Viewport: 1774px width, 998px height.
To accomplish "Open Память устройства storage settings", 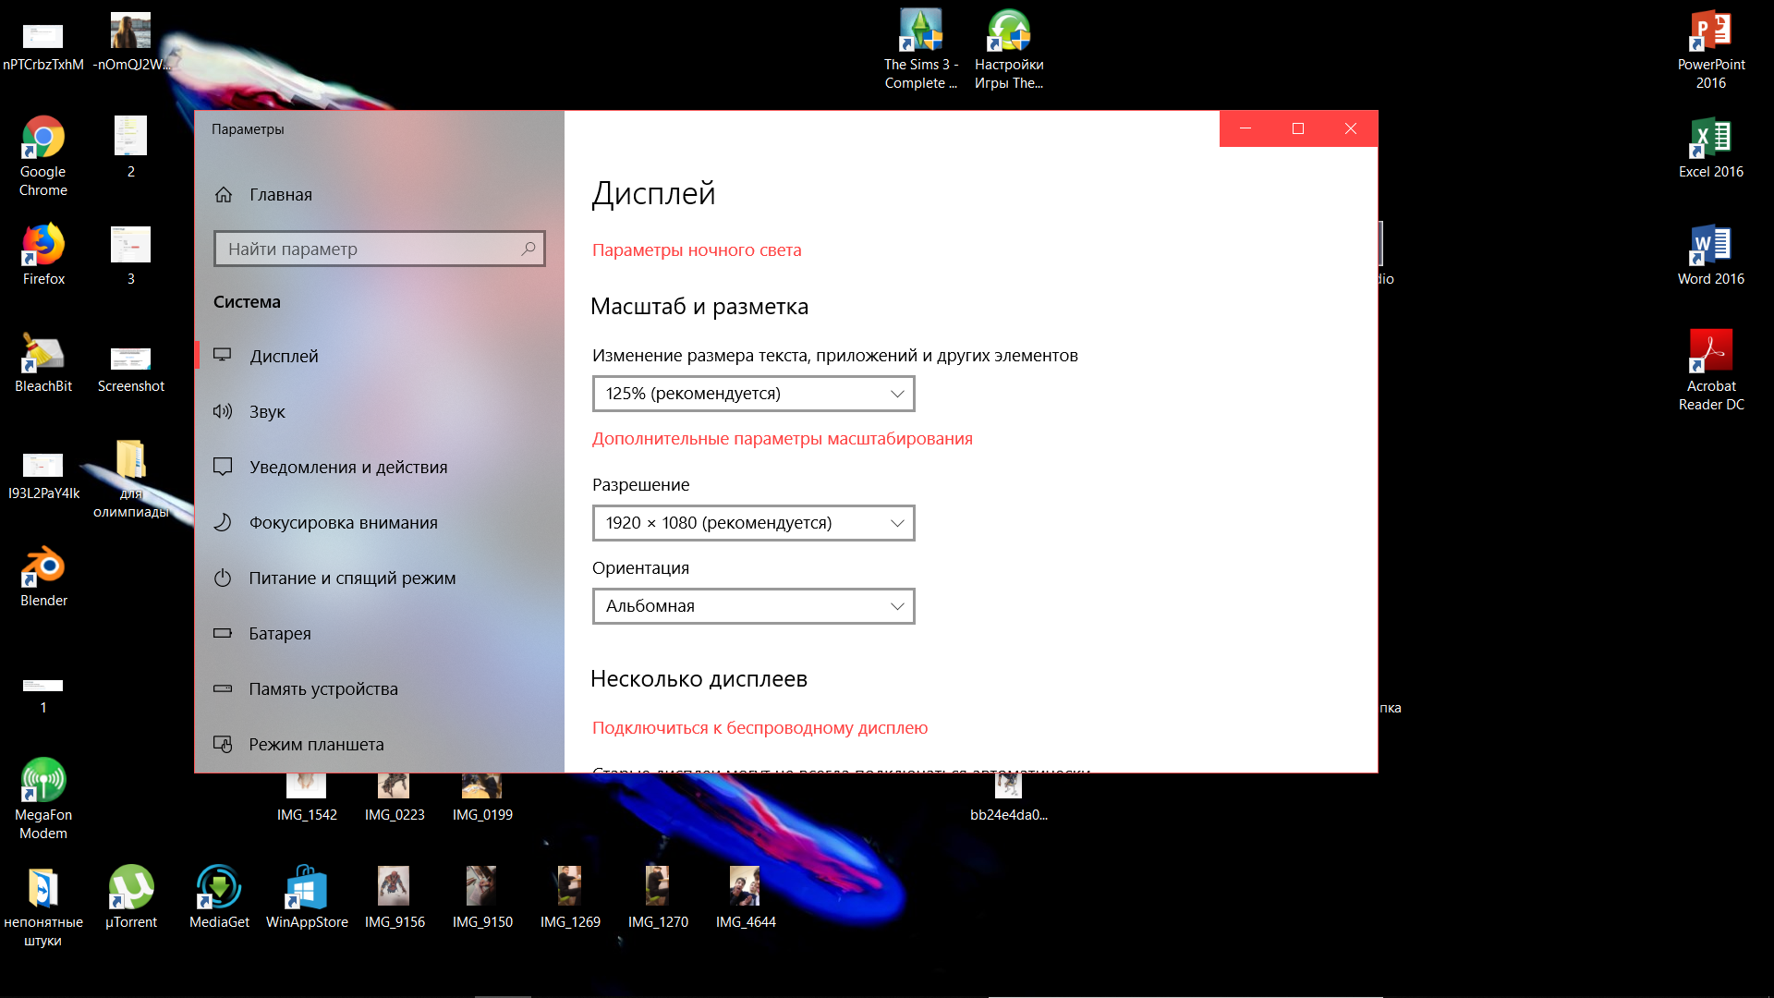I will 322,689.
